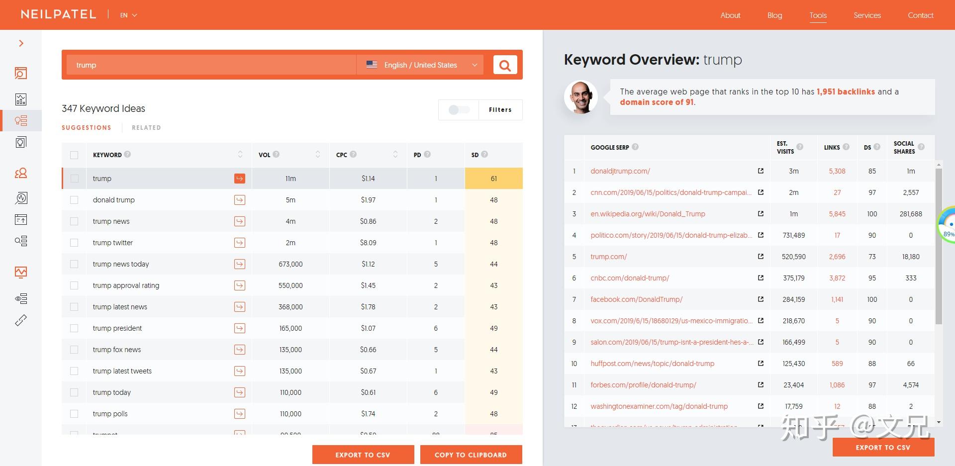Open the English / United States language dropdown
Screen dimensions: 955x466
[x=420, y=65]
